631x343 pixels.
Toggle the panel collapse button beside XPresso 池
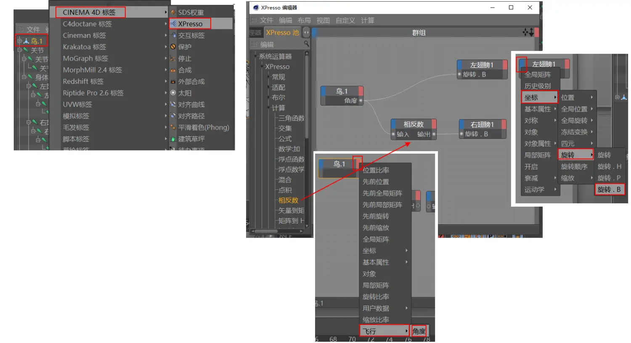click(x=306, y=32)
